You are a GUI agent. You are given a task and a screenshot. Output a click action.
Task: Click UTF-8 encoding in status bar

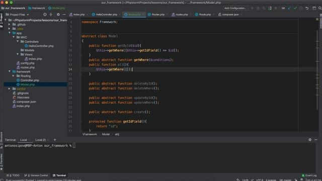click(x=260, y=180)
